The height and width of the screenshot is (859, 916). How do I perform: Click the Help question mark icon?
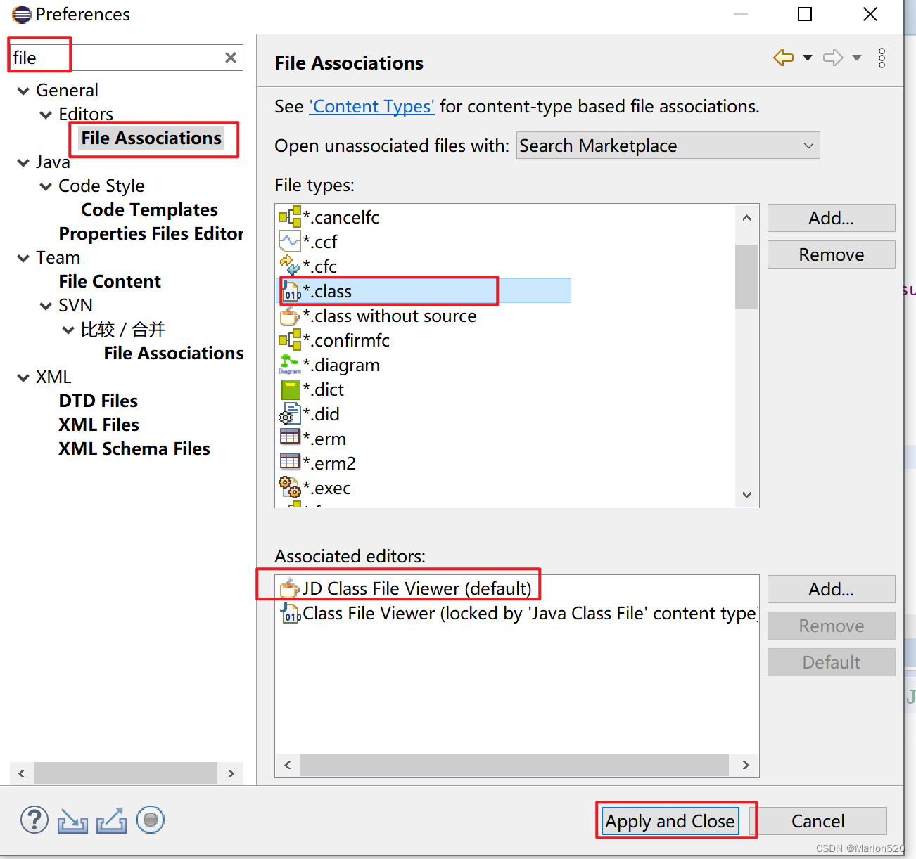(34, 820)
